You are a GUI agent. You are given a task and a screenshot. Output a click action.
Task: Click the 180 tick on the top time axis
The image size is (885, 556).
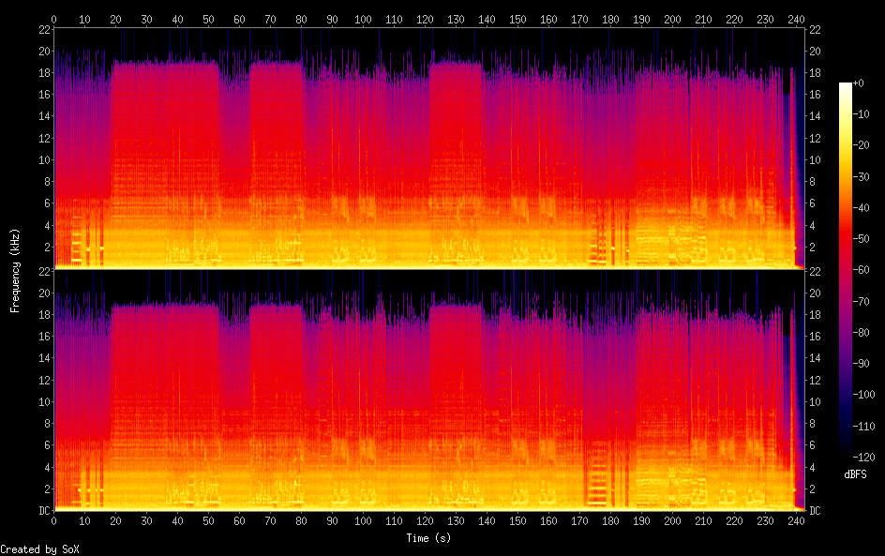(610, 19)
